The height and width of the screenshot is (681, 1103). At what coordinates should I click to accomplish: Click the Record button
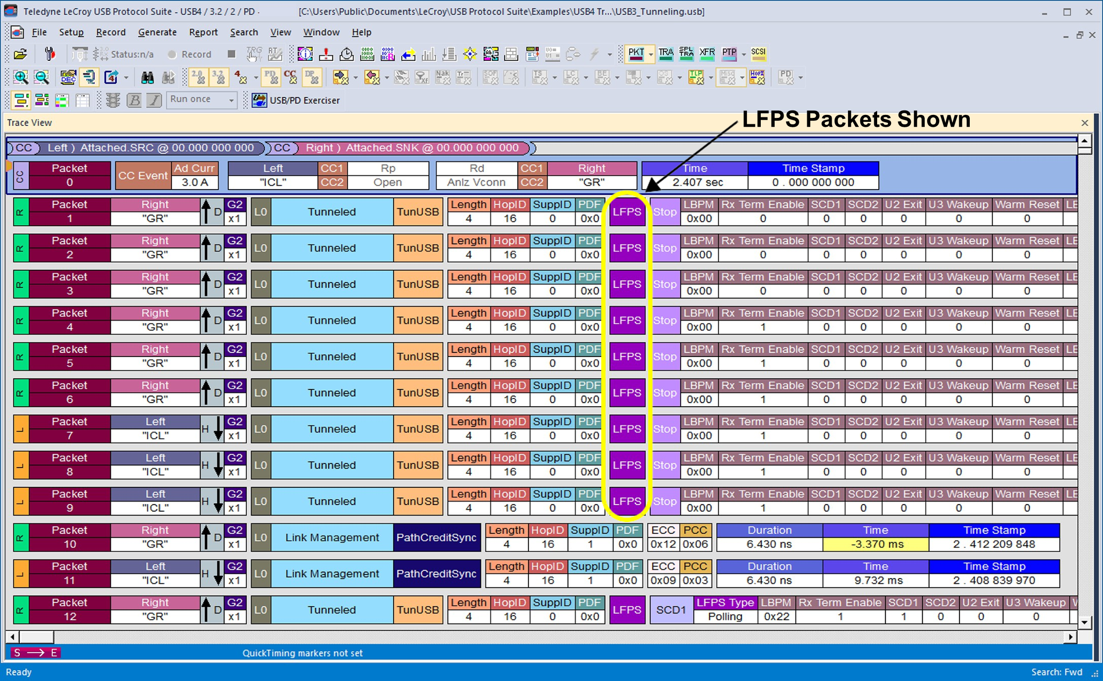point(190,54)
